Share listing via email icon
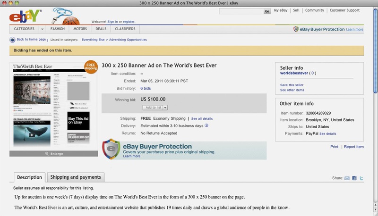The image size is (378, 216). 347,178
